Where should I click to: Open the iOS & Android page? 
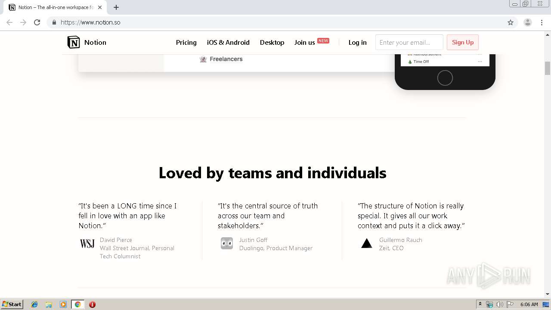228,42
